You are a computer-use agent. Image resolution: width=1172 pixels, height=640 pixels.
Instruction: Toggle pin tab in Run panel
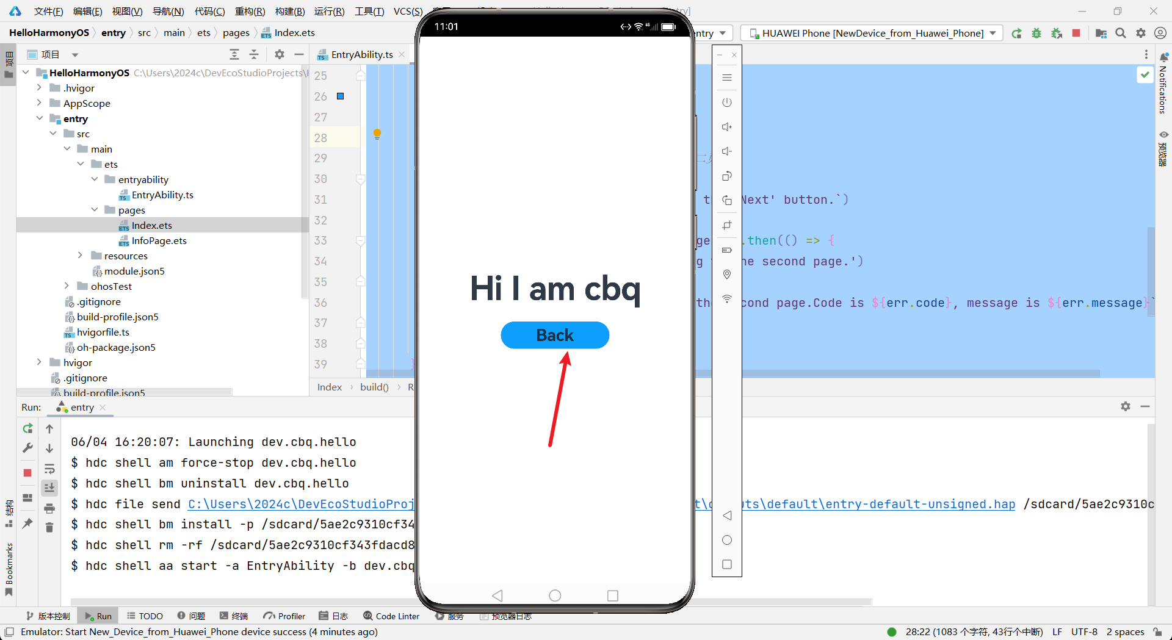pyautogui.click(x=27, y=523)
